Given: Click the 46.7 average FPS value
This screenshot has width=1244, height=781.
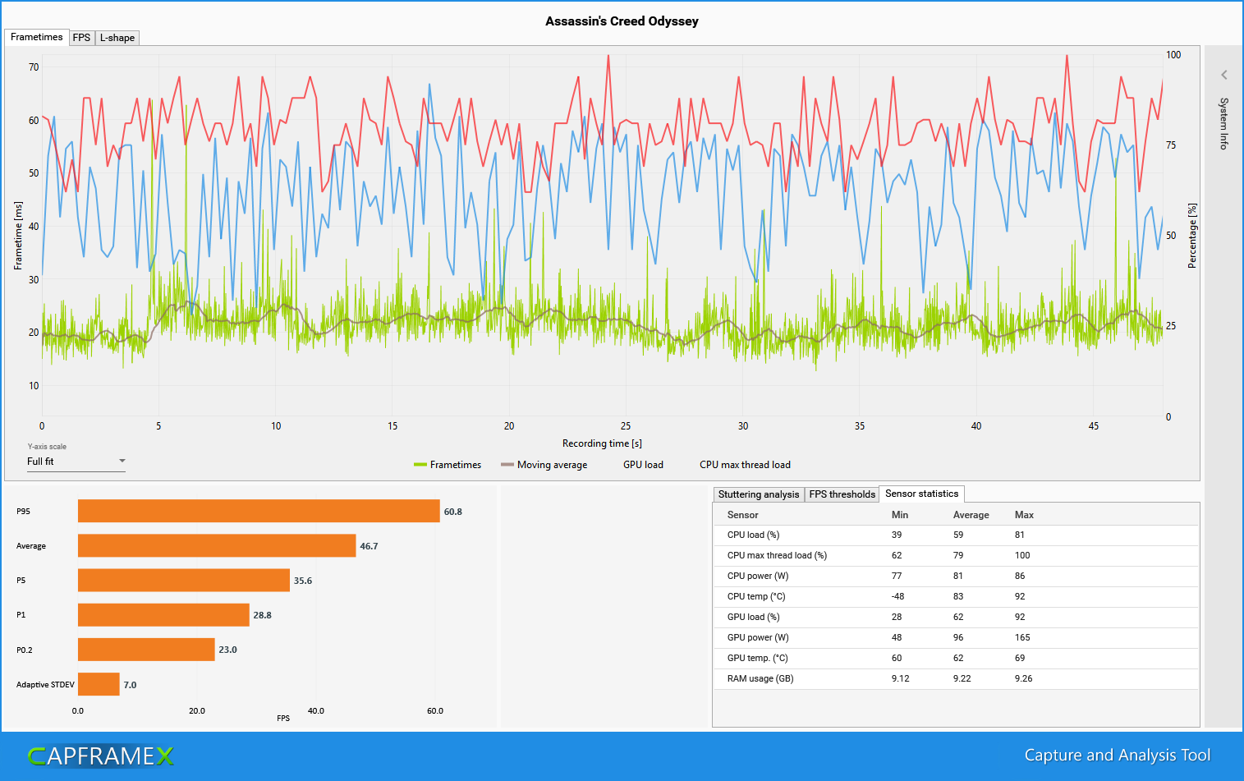Looking at the screenshot, I should click(x=369, y=546).
